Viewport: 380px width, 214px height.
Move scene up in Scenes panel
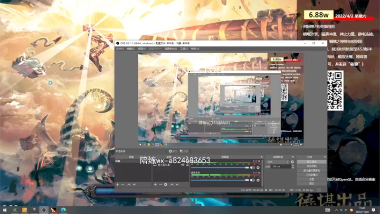pos(129,185)
